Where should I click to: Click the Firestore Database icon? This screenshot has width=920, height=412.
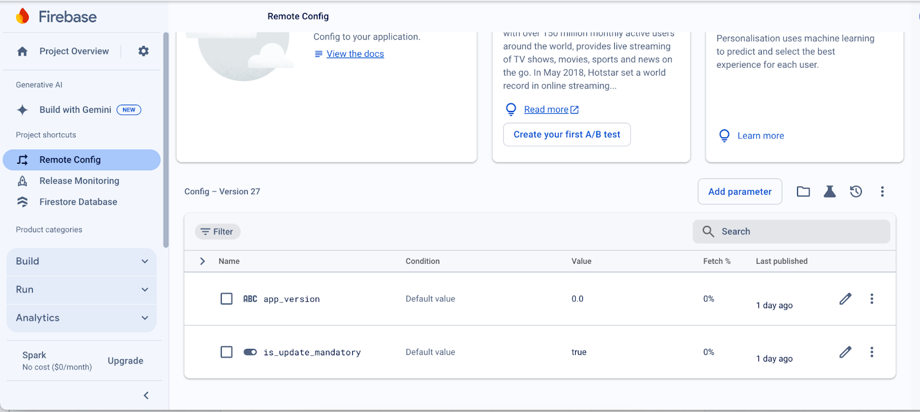(22, 202)
